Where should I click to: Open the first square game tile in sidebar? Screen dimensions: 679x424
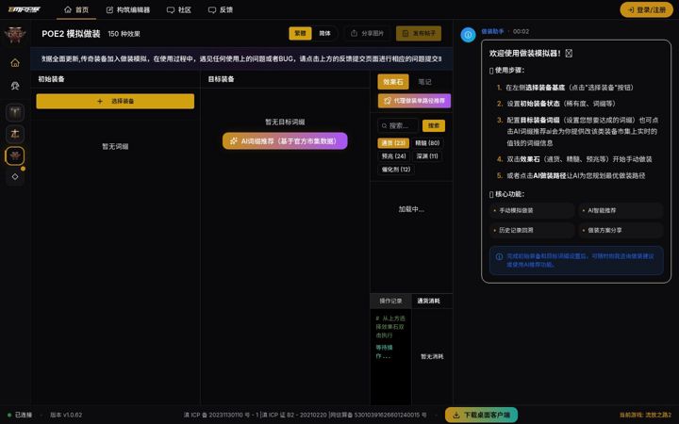(15, 112)
